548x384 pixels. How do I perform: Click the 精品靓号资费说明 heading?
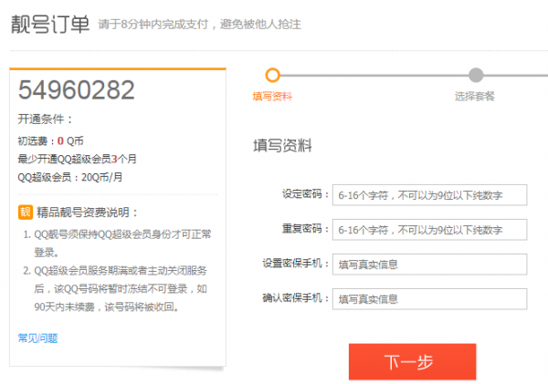(87, 213)
